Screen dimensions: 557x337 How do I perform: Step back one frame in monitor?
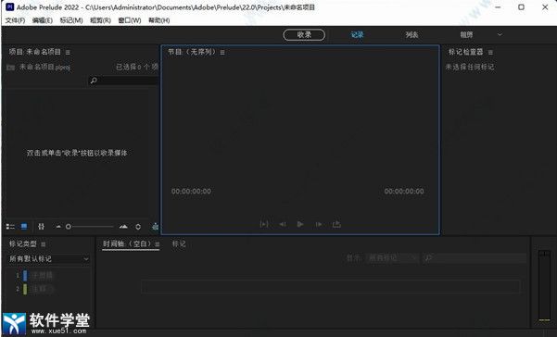pos(283,224)
